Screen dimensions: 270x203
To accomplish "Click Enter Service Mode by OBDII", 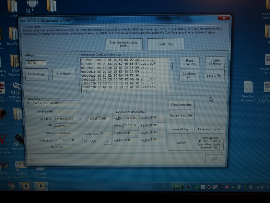I will click(x=124, y=44).
